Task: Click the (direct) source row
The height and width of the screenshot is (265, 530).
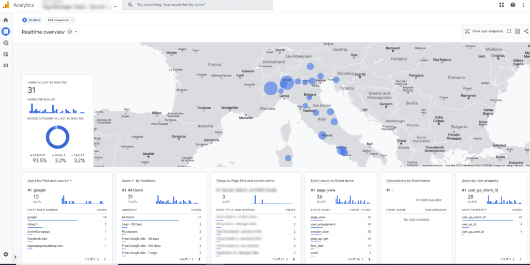Action: click(67, 225)
